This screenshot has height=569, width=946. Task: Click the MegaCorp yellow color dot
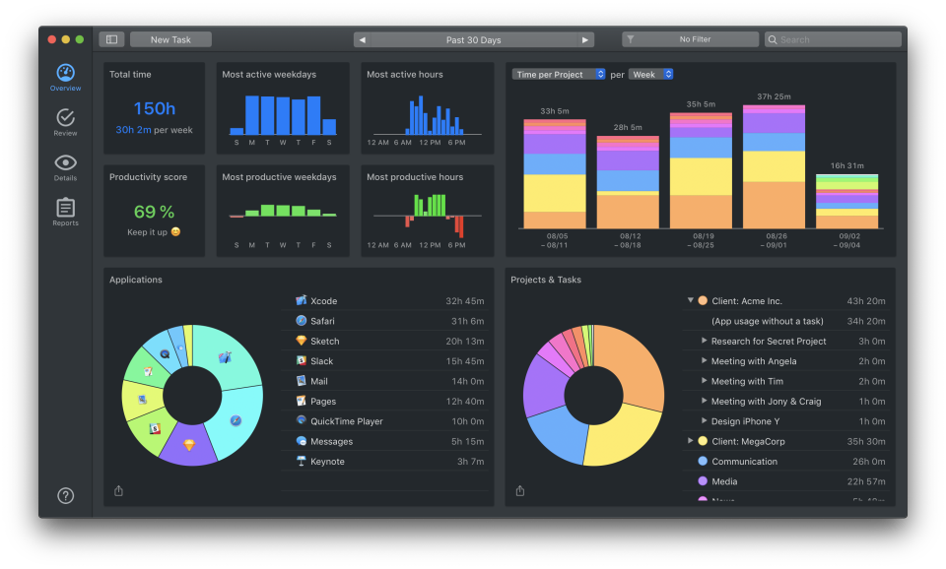click(x=703, y=441)
